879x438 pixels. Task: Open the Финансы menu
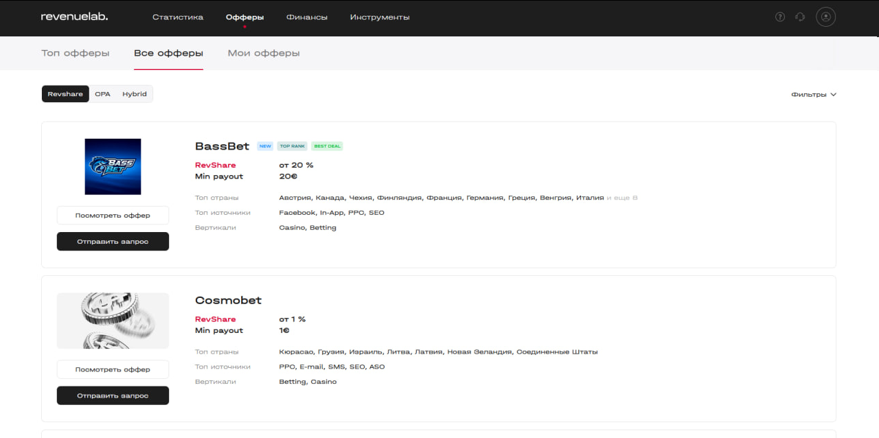click(307, 17)
